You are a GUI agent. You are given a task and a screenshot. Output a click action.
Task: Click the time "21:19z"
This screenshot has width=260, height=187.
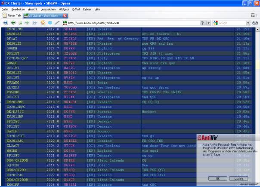point(243,29)
